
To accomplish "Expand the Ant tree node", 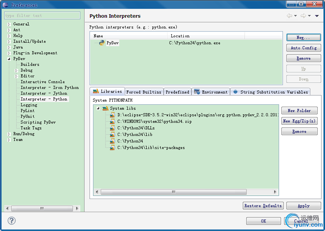I will (x=9, y=30).
